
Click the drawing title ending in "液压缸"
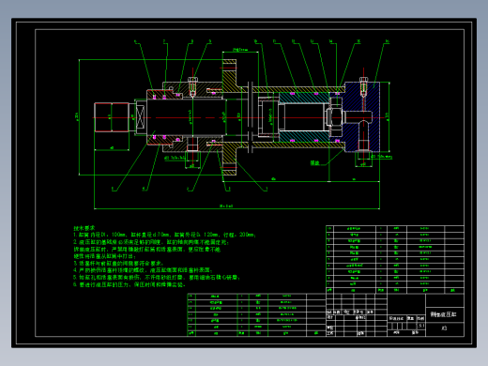coord(443,314)
